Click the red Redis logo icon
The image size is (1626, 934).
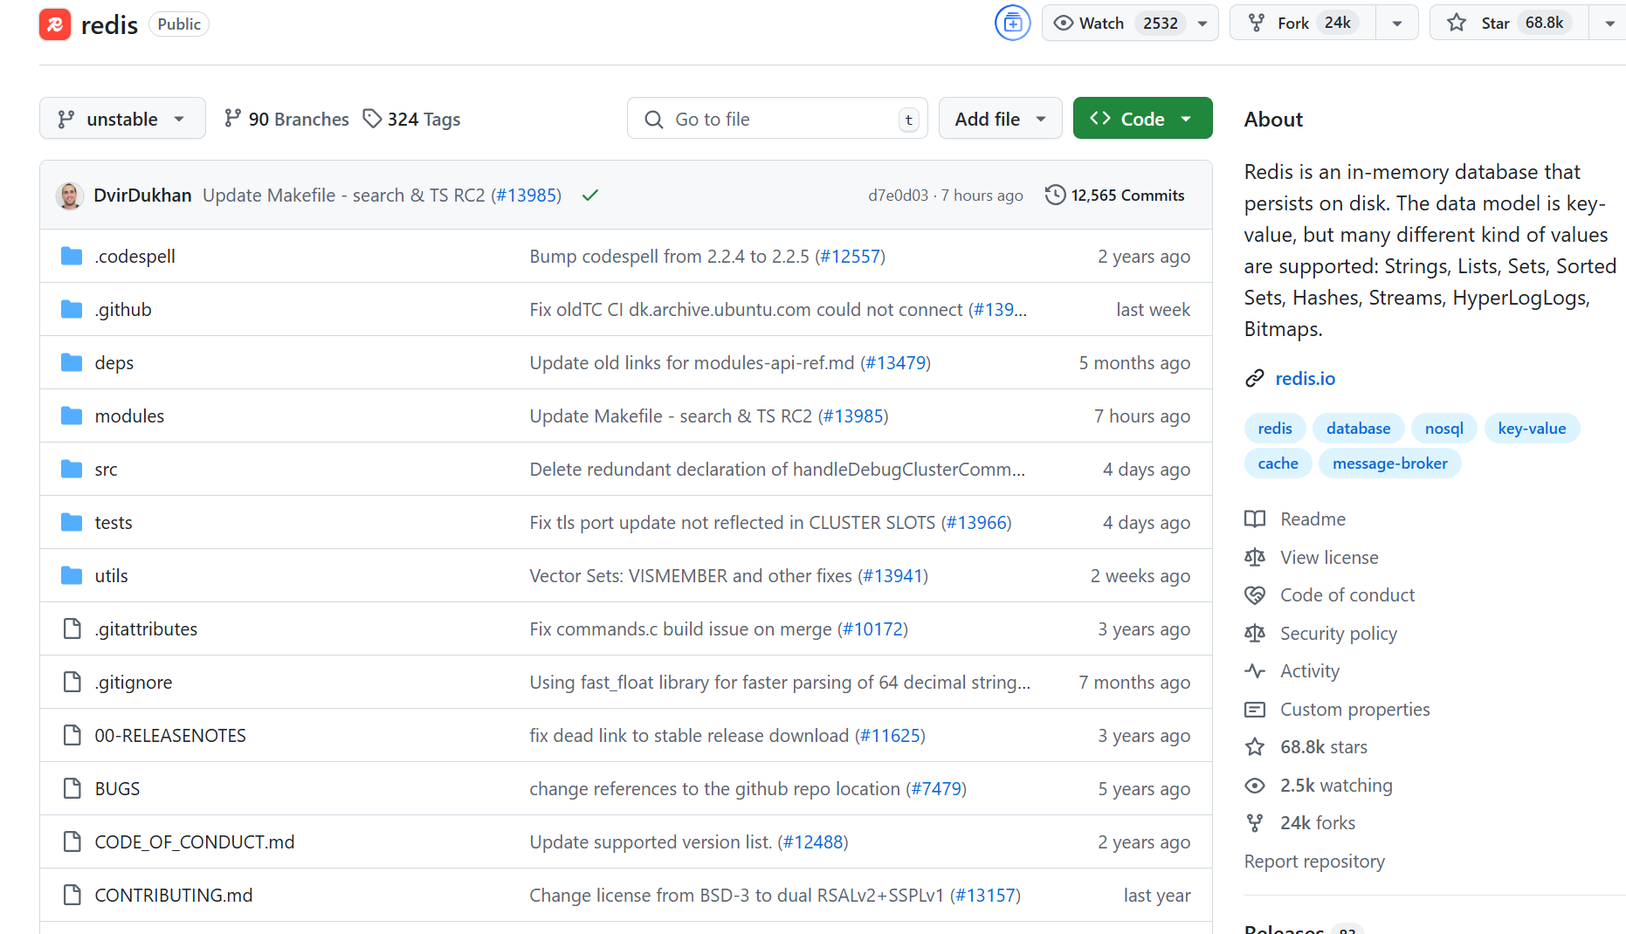(55, 24)
